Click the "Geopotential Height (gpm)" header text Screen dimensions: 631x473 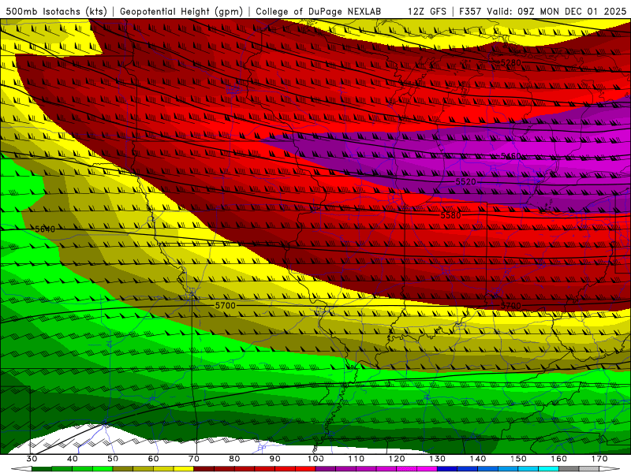click(181, 11)
